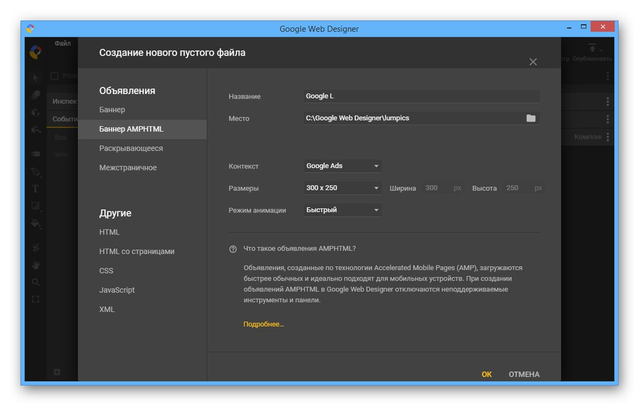Select the arrow Selection tool
The height and width of the screenshot is (406, 639).
click(36, 77)
